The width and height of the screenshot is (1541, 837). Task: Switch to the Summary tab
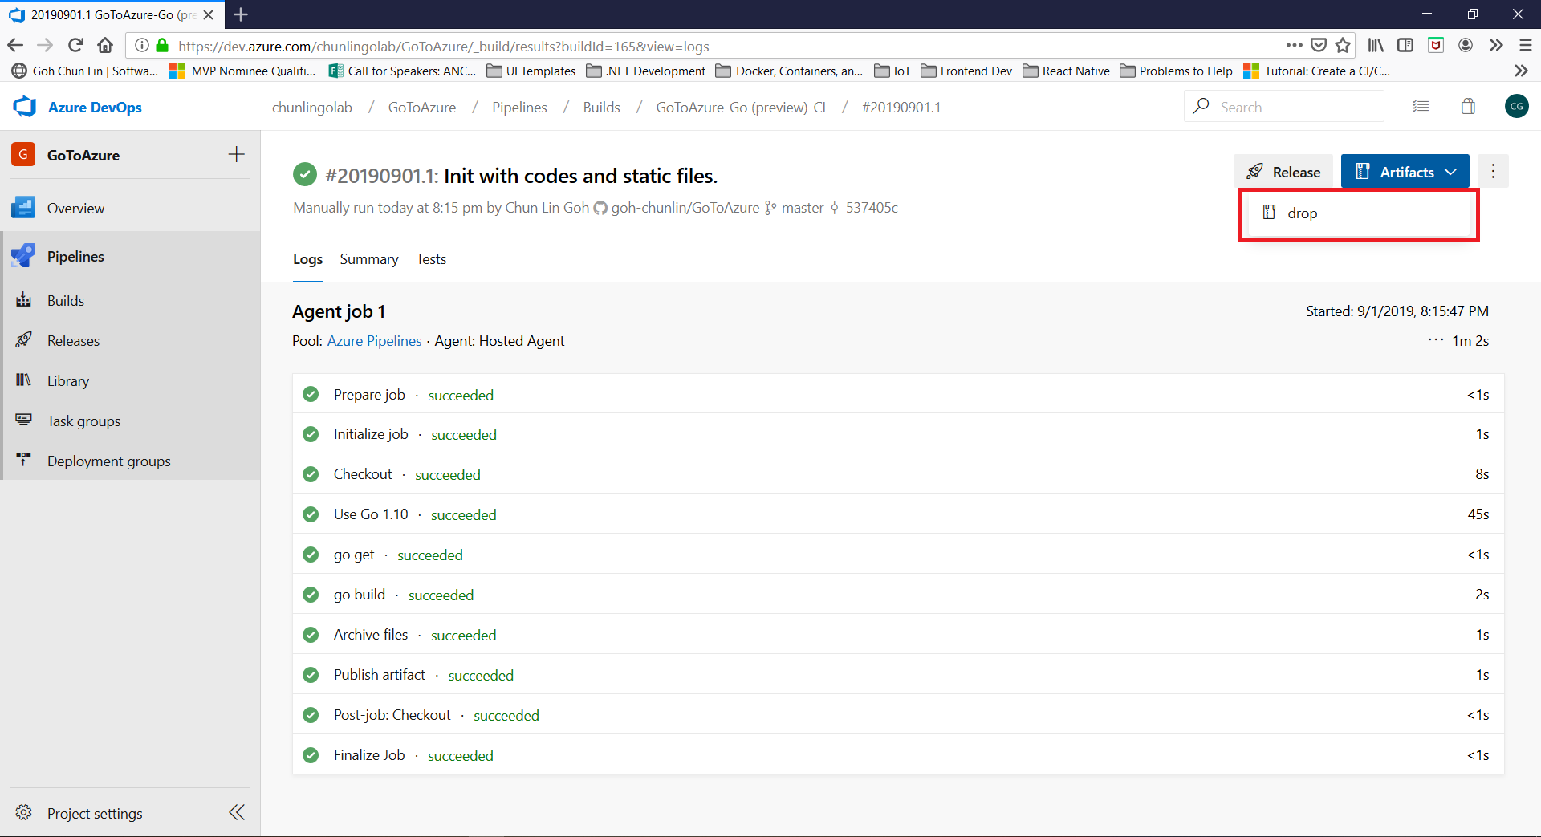369,259
